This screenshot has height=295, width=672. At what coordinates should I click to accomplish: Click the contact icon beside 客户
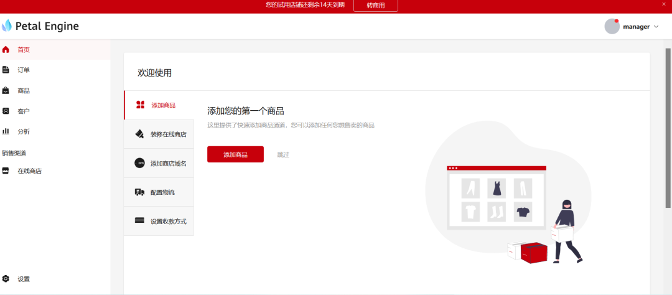click(x=6, y=111)
